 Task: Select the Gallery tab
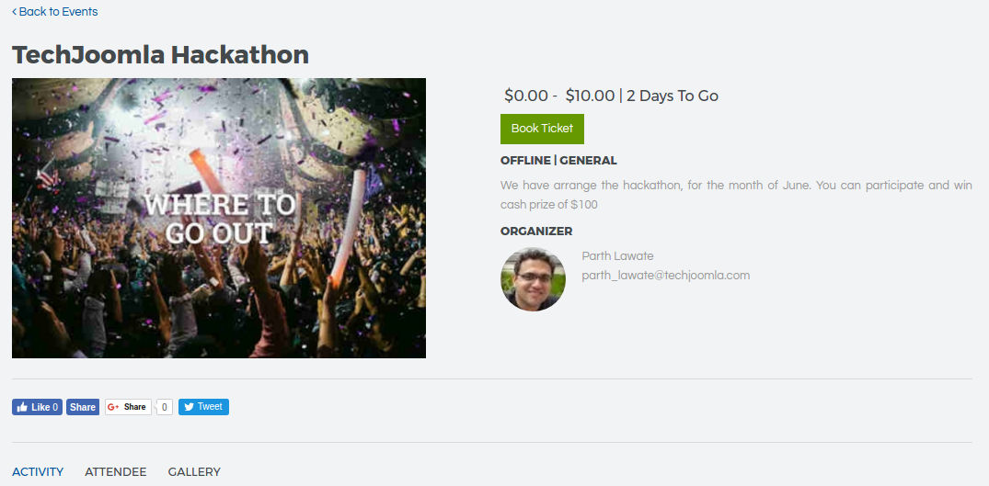click(x=194, y=472)
